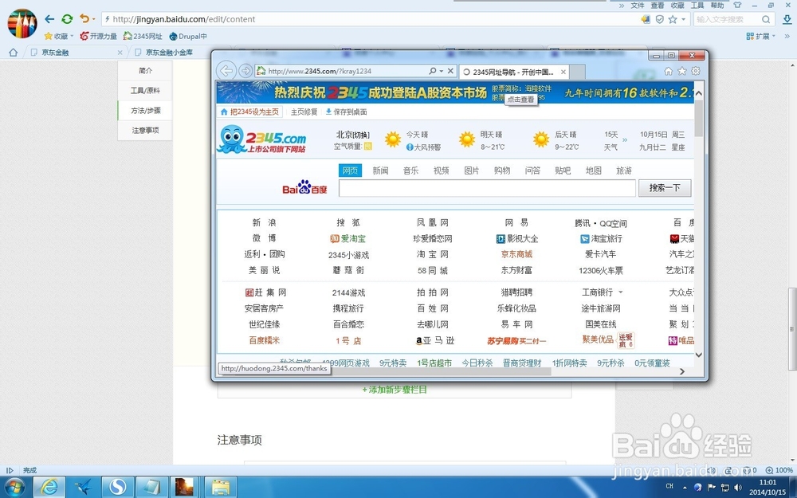Image resolution: width=797 pixels, height=498 pixels.
Task: Open the 开源力量 bookmark
Action: coord(99,36)
